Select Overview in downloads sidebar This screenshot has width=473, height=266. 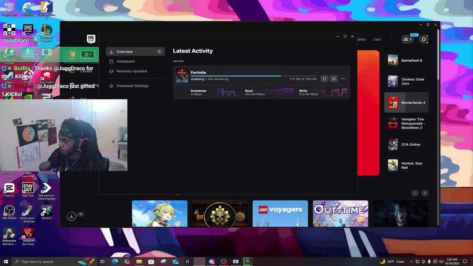(135, 52)
